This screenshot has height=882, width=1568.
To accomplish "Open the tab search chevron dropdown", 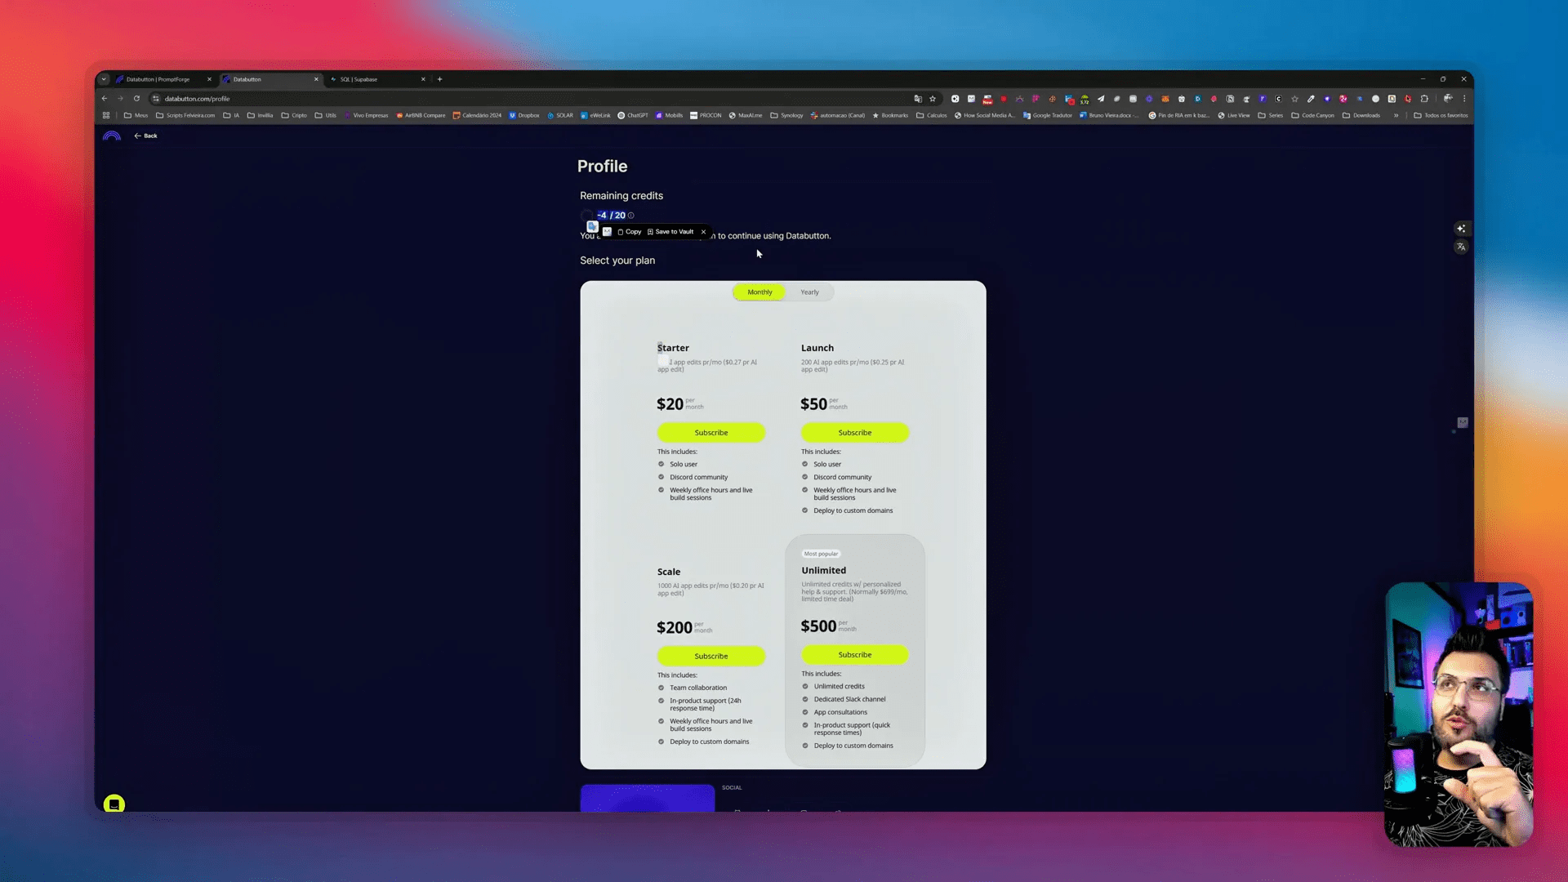I will 104,79.
